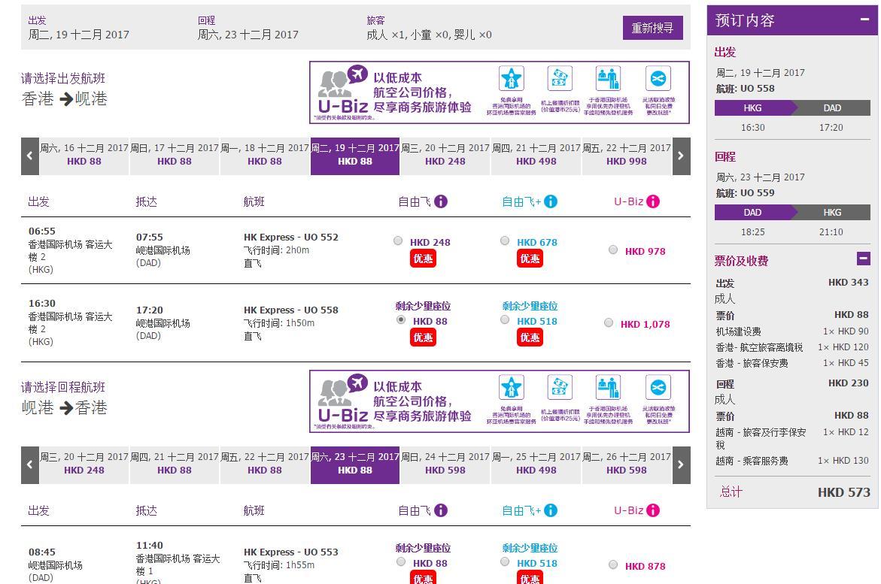Choose outbound date 周一 18 十二月 HKD 88
881x584 pixels.
pos(265,156)
